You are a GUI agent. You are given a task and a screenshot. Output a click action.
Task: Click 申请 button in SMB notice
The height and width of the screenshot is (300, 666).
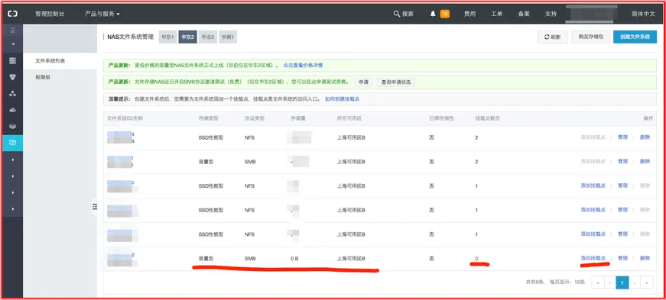tap(363, 82)
